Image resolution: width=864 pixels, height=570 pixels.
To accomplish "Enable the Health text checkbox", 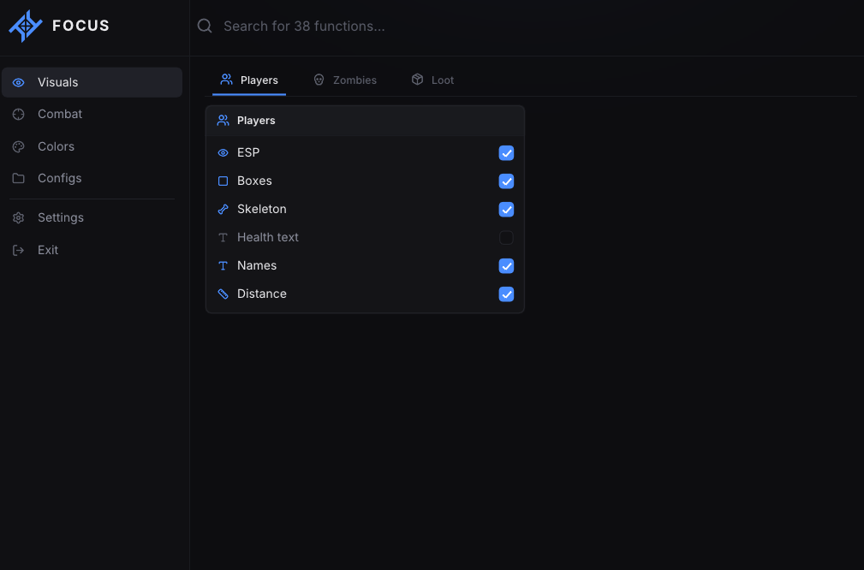I will pyautogui.click(x=506, y=237).
